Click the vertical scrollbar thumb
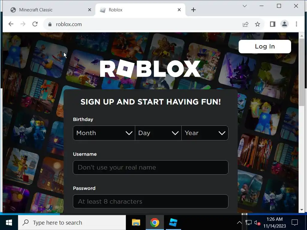 pos(302,72)
